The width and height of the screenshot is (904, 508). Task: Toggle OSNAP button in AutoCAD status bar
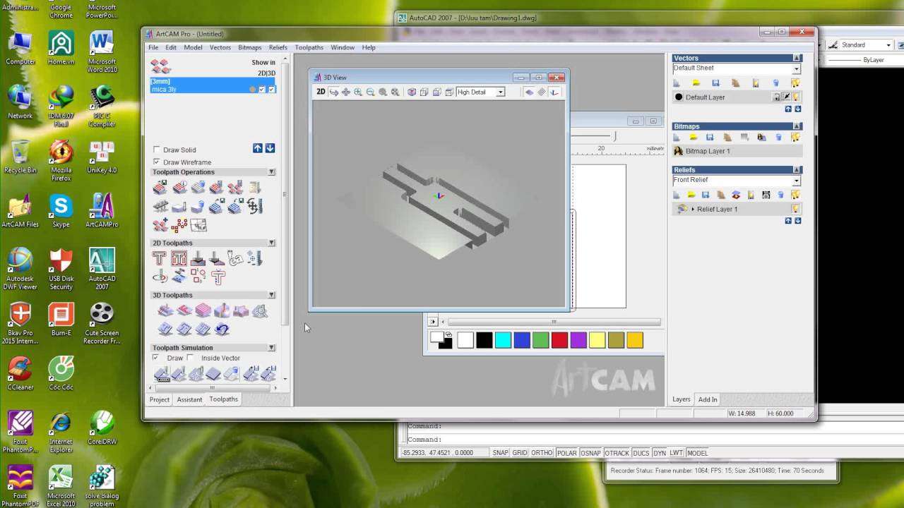(590, 453)
